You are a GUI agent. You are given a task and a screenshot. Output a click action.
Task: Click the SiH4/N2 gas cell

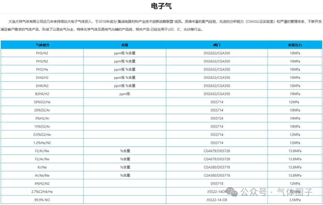tap(42, 86)
